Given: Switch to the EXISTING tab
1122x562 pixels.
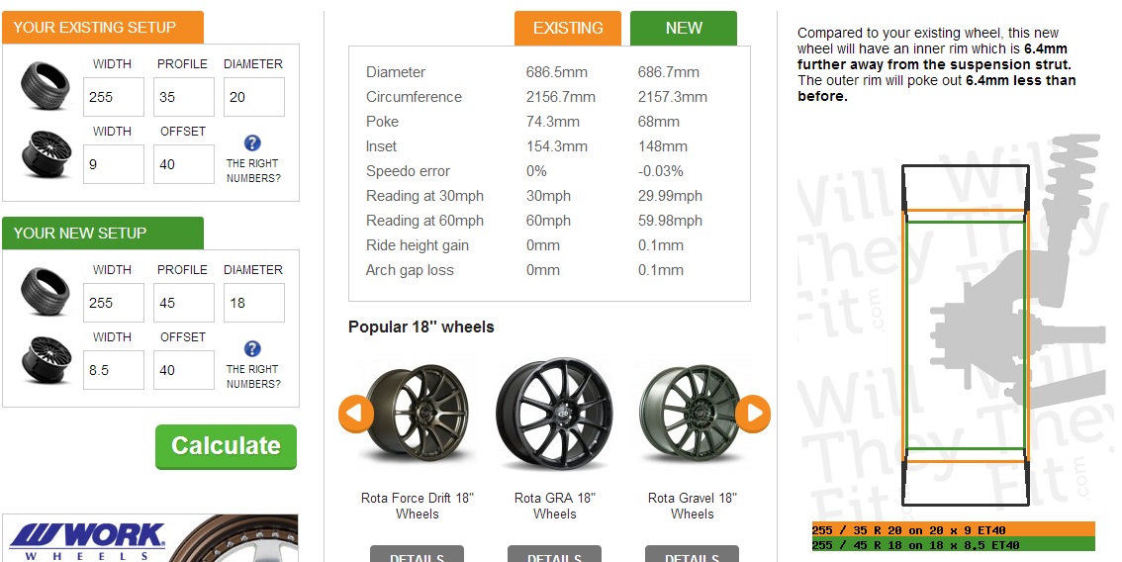Looking at the screenshot, I should click(568, 28).
